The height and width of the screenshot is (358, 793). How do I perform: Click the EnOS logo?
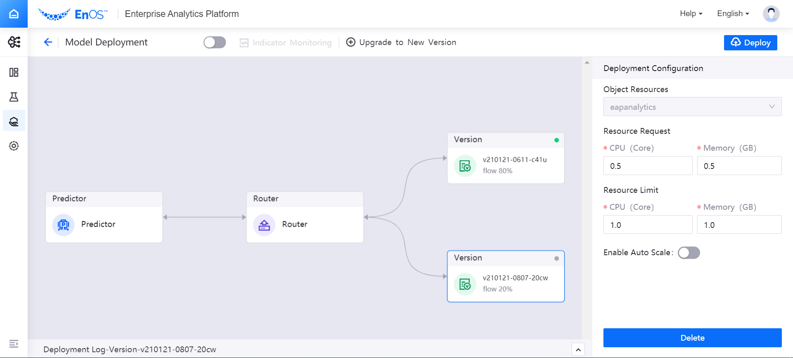73,14
